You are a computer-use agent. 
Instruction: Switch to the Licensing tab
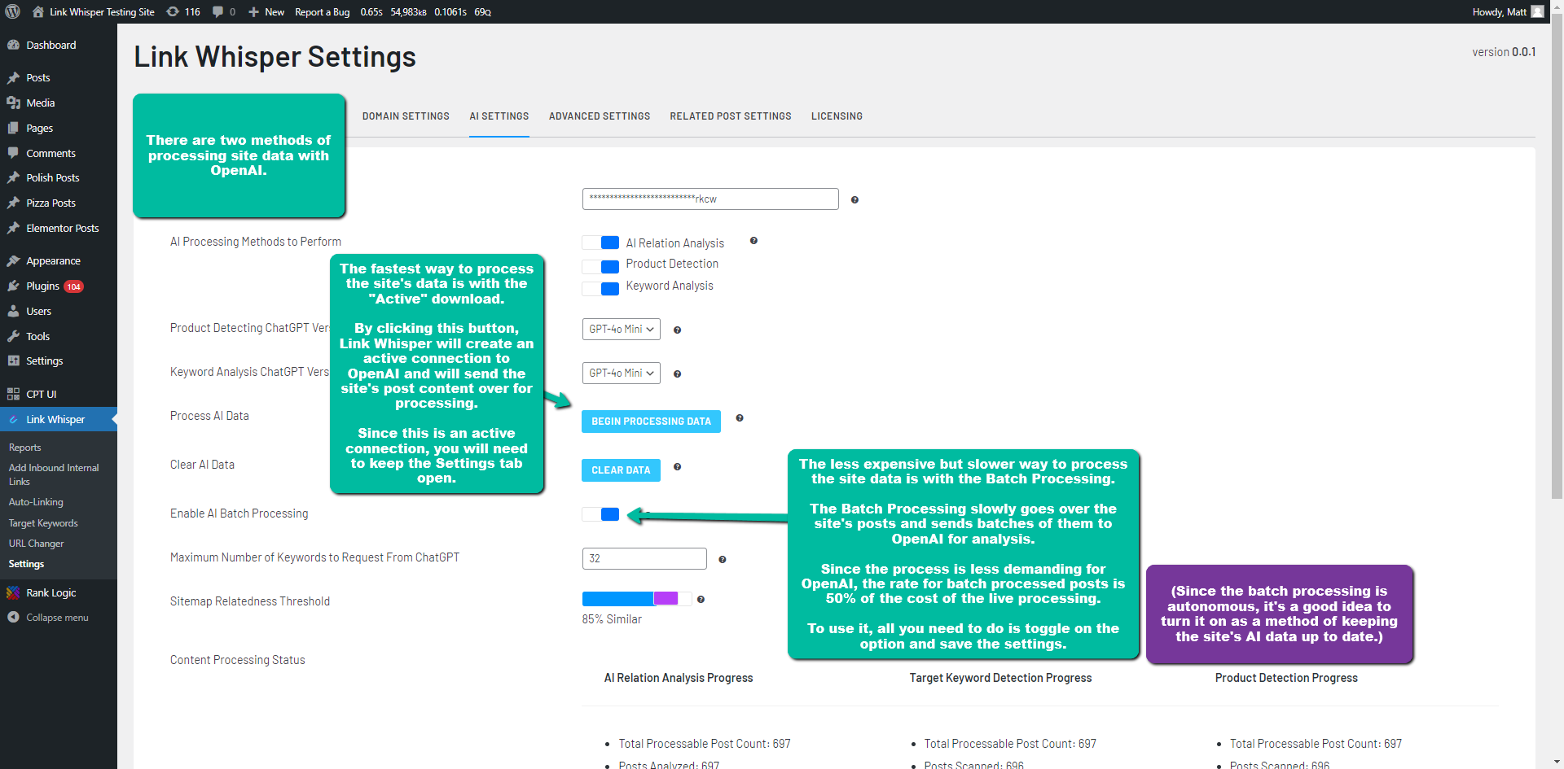pos(837,116)
